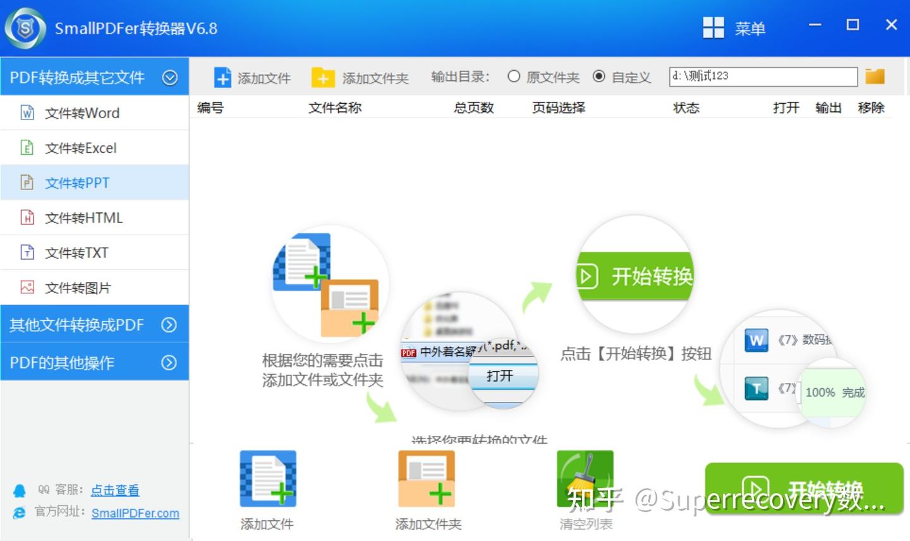The image size is (910, 541).
Task: Collapse the PDF转换成其它文件 section
Action: [170, 77]
